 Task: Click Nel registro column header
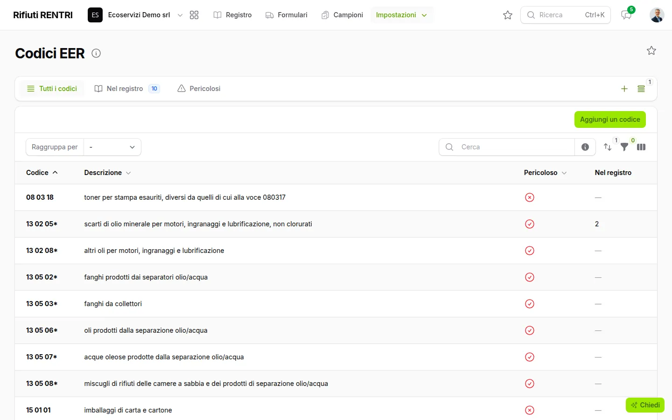(x=613, y=173)
